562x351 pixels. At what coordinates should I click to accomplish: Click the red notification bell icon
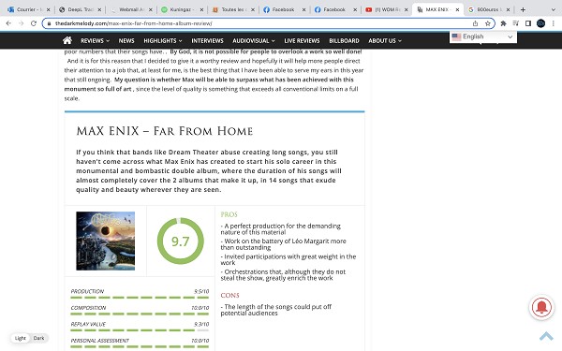pos(541,307)
